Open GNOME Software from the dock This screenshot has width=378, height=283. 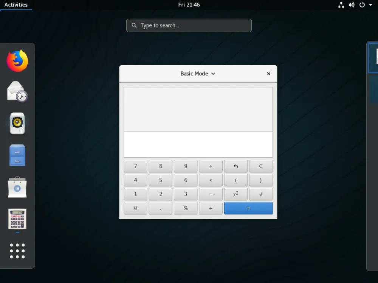pyautogui.click(x=18, y=188)
